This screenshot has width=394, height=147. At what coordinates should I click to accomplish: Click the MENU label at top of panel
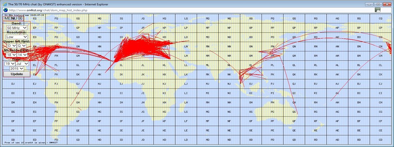pyautogui.click(x=11, y=18)
